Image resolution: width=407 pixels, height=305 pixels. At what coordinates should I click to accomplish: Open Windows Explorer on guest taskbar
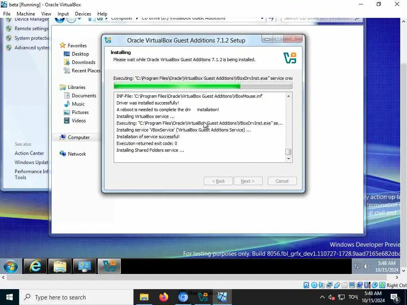coord(60,266)
